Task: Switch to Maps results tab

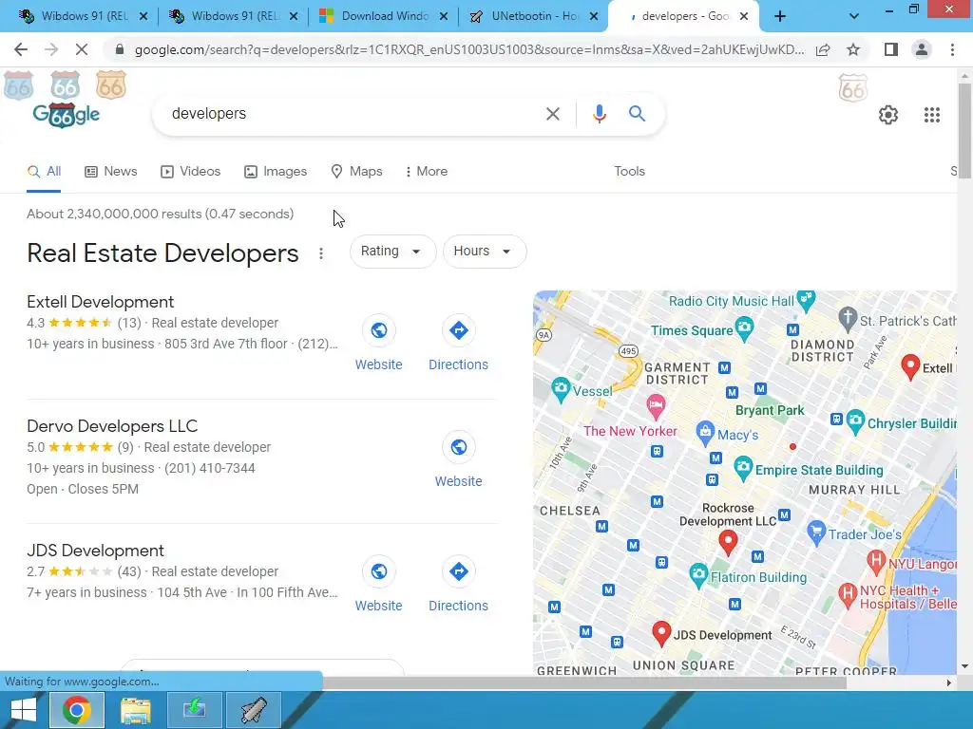Action: 357,172
